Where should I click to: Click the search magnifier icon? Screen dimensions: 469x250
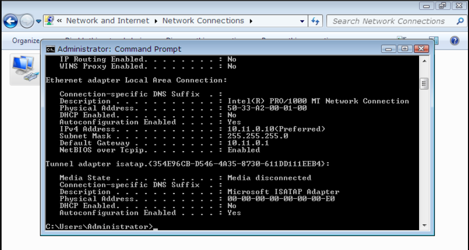coord(455,21)
